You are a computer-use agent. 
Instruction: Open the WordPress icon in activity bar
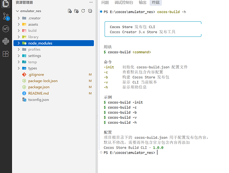[6, 29]
